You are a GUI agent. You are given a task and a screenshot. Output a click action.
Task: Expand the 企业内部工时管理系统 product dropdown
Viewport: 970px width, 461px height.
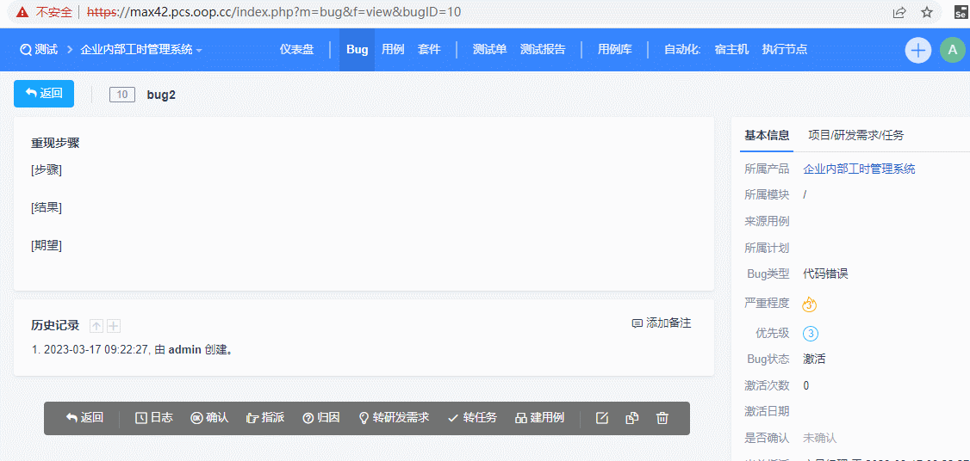pyautogui.click(x=141, y=50)
